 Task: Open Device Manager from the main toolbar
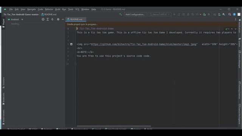tap(219, 14)
